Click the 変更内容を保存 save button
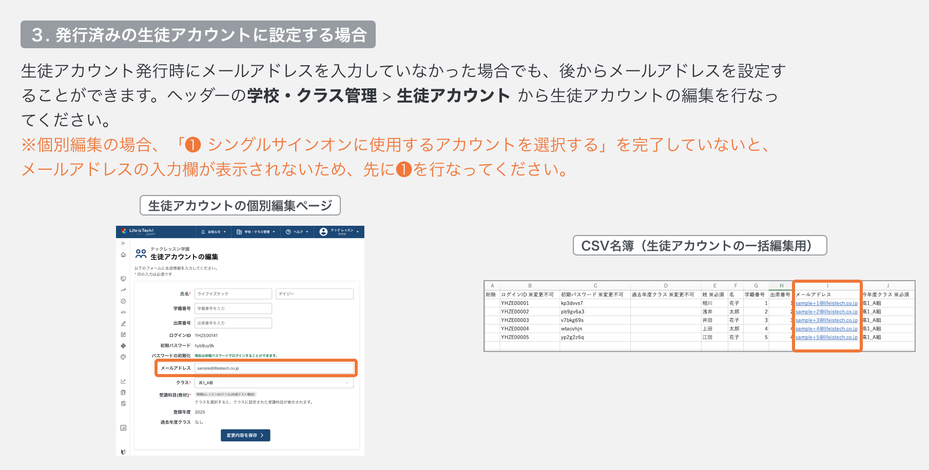Viewport: 929px width, 470px height. pyautogui.click(x=245, y=435)
